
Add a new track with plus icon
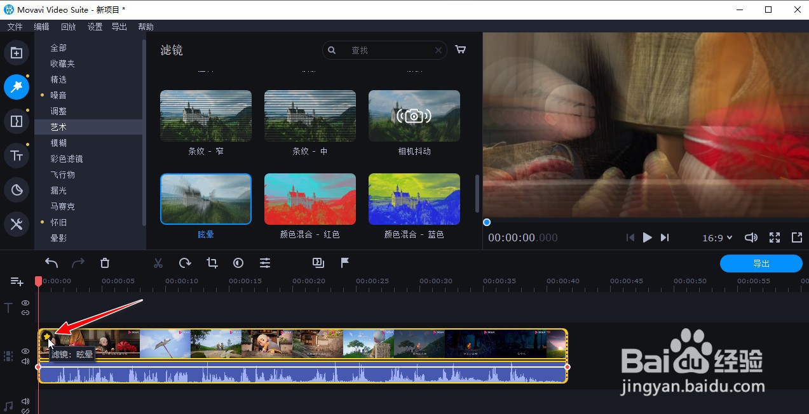click(x=17, y=281)
